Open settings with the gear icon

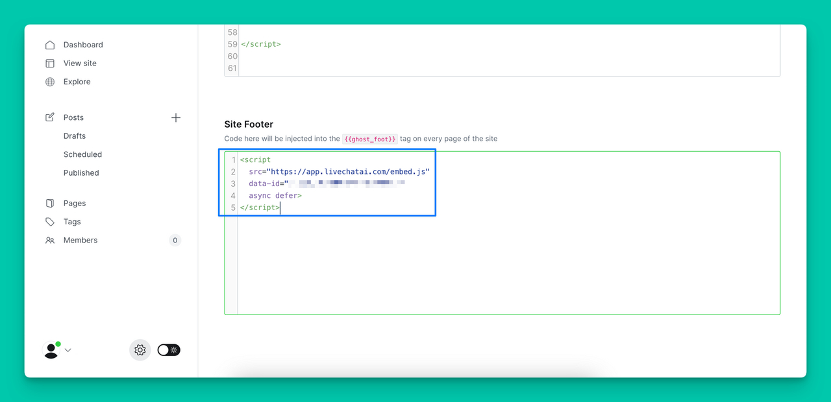(140, 350)
